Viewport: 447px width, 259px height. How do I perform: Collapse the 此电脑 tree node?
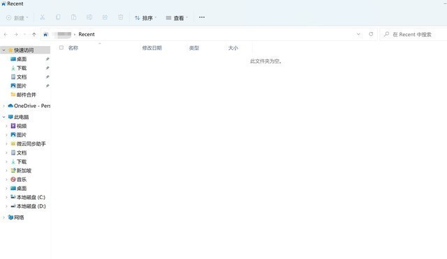pos(3,117)
